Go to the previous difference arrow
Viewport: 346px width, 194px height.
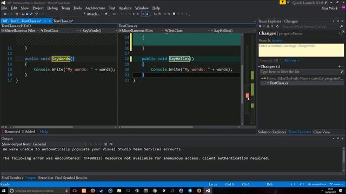click(x=134, y=14)
